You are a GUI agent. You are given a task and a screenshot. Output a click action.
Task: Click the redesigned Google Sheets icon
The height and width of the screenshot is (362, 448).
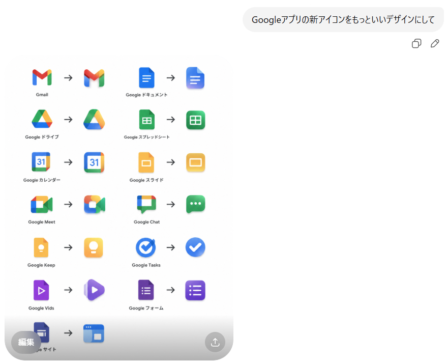tap(195, 120)
